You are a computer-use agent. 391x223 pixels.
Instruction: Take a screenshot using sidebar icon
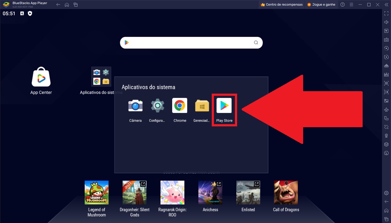point(386,83)
